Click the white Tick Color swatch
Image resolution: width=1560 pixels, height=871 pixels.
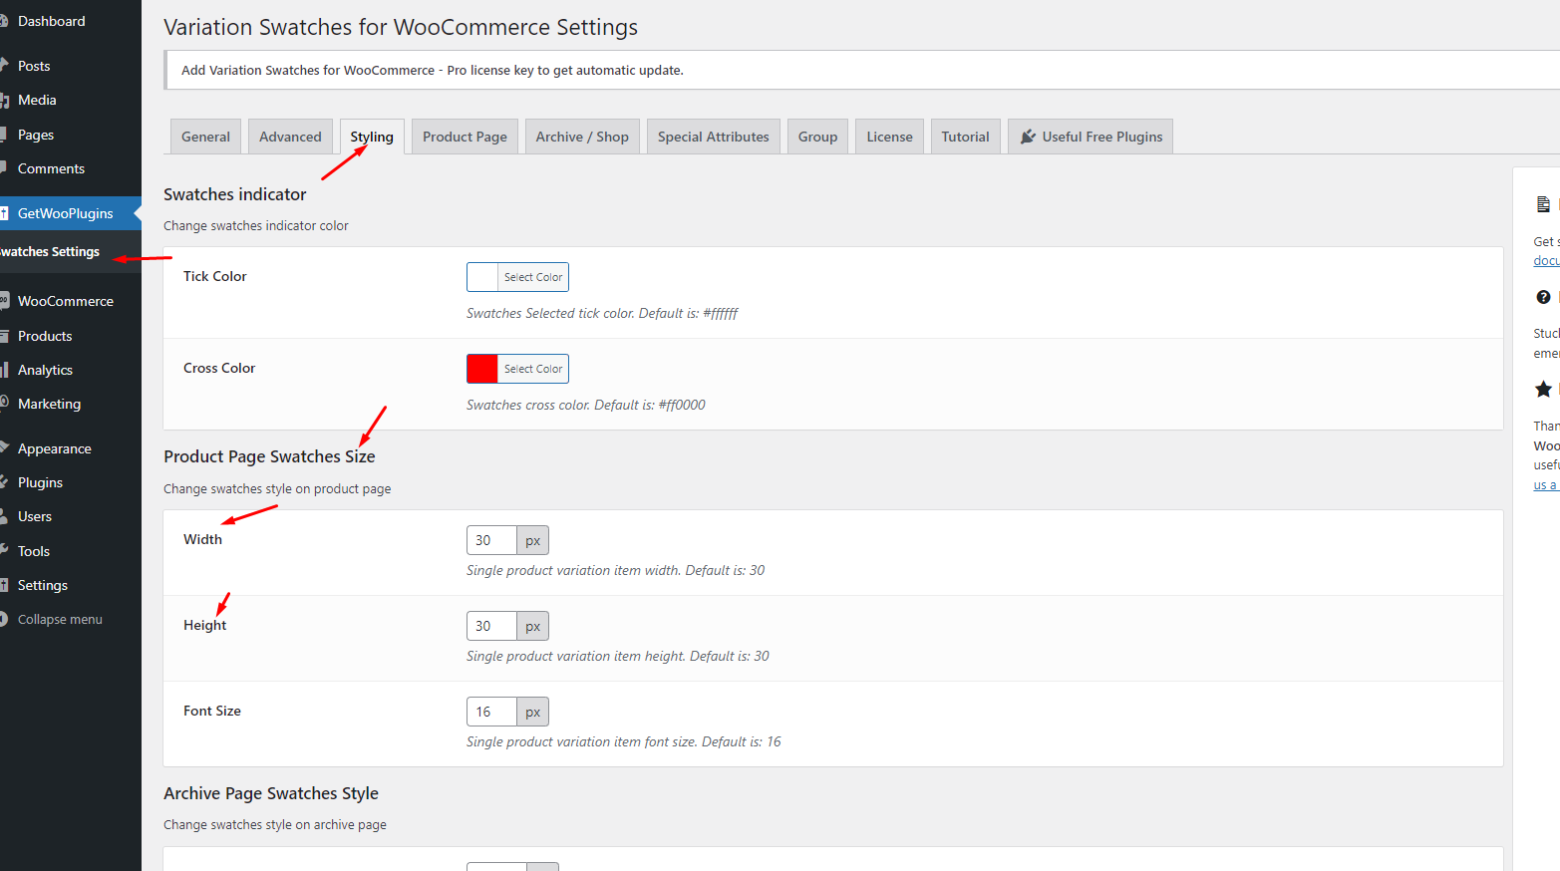coord(482,277)
